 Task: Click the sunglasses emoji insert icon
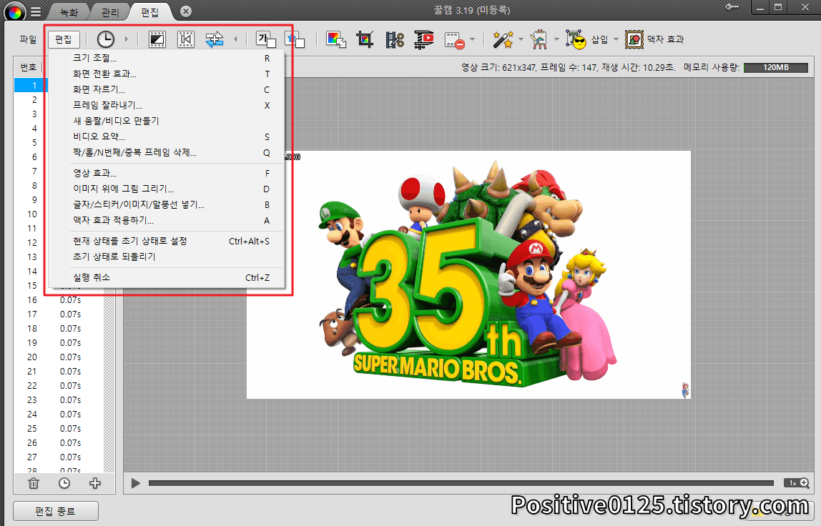(x=576, y=39)
